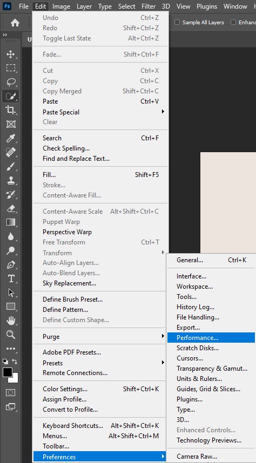Select the Gradient tool
This screenshot has height=463, width=256.
point(11,222)
